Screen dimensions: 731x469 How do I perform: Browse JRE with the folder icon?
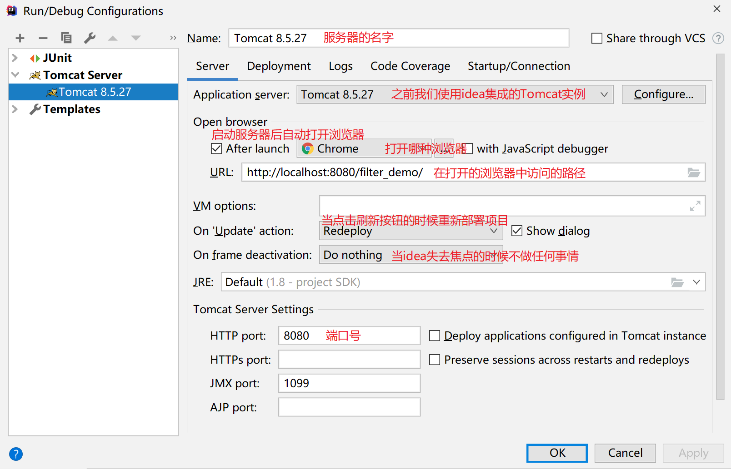tap(677, 282)
